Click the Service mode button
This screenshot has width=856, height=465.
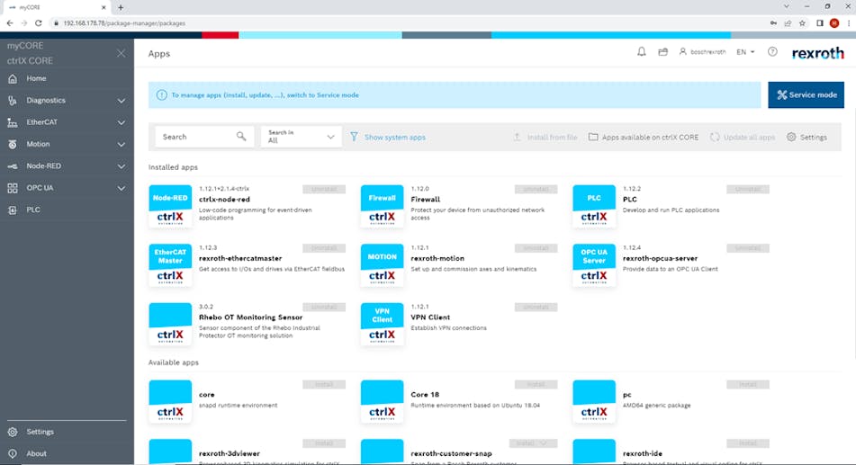806,95
